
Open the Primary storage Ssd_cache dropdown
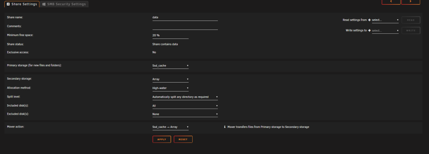click(x=170, y=66)
